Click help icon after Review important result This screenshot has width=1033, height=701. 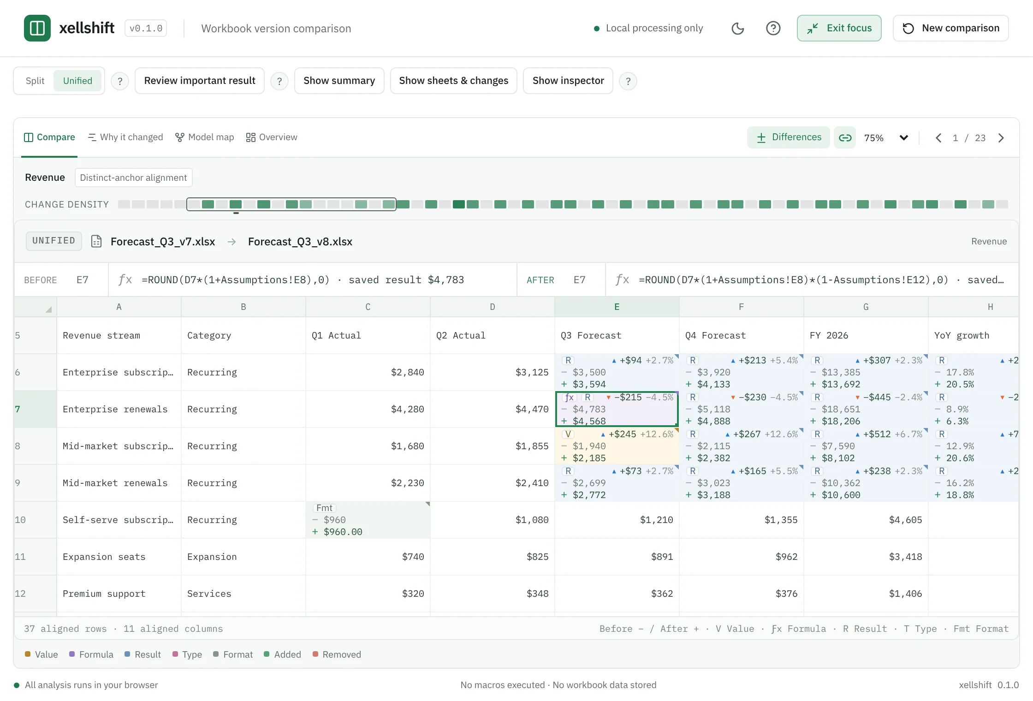[x=279, y=81]
